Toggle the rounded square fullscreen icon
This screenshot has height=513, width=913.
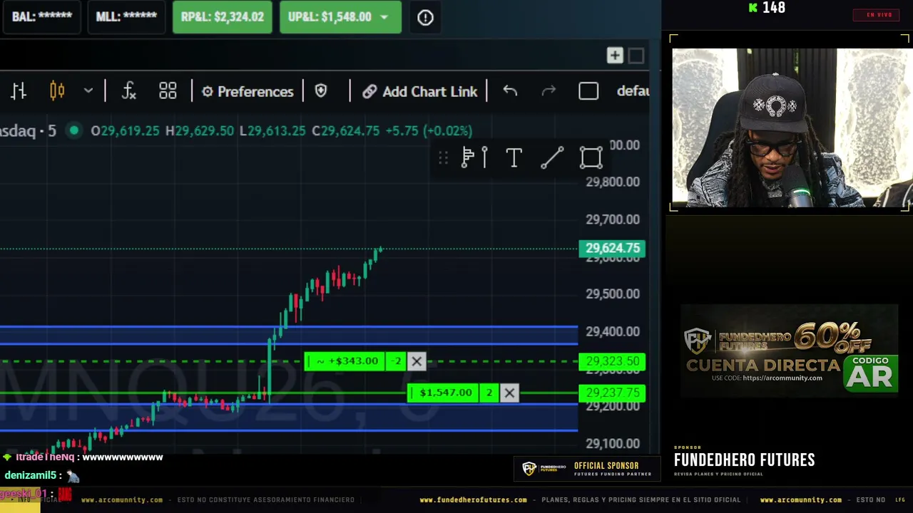pyautogui.click(x=588, y=91)
